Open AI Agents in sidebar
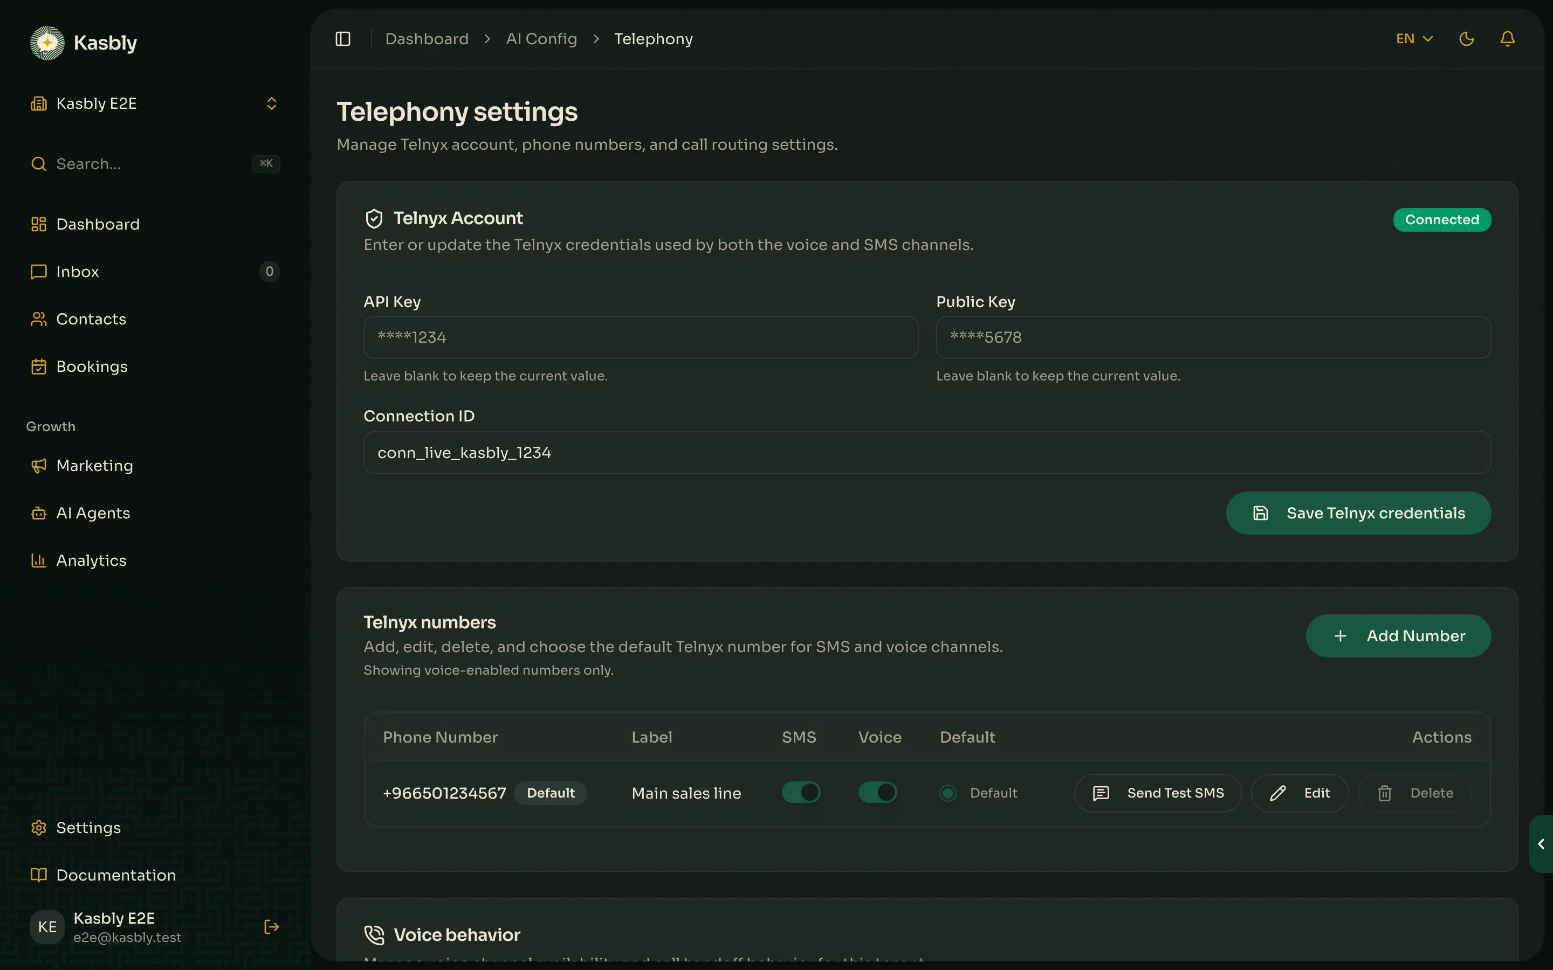Screen dimensions: 1553x970 click(155, 513)
